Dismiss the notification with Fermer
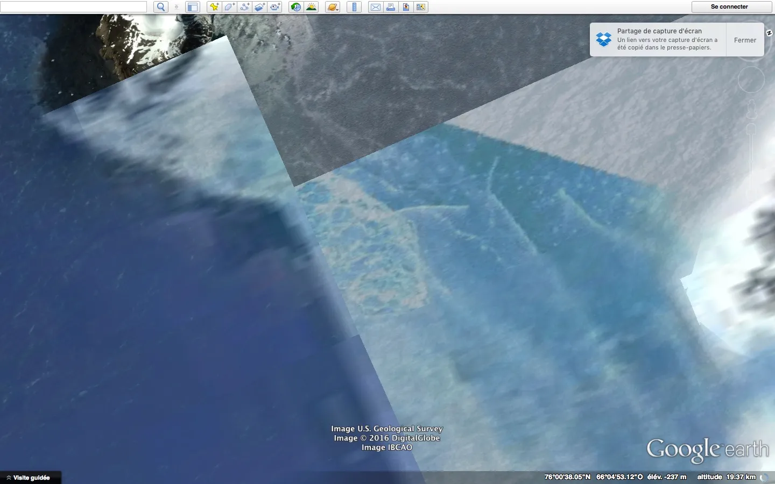This screenshot has height=484, width=775. [x=745, y=40]
